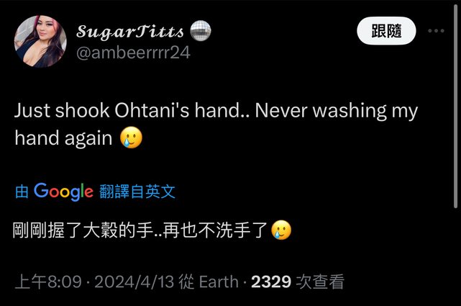Image resolution: width=461 pixels, height=306 pixels.
Task: Click the 由 character before the Google logo
Action: [22, 192]
